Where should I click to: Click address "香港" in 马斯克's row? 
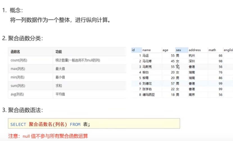192,67
